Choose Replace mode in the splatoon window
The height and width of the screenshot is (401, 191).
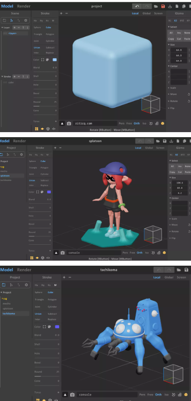[44, 185]
